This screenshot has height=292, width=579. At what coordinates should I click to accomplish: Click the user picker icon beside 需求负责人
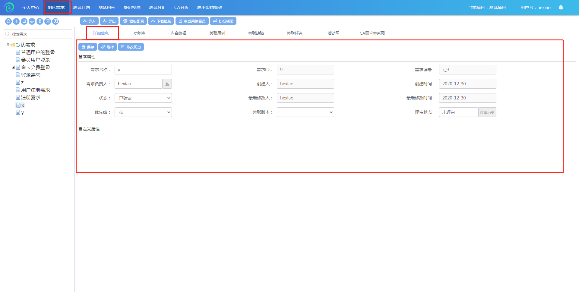pyautogui.click(x=167, y=84)
